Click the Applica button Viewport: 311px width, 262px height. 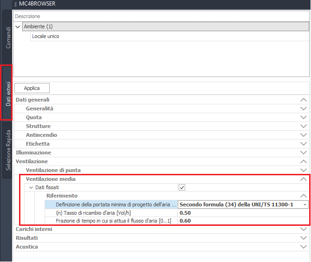[32, 88]
